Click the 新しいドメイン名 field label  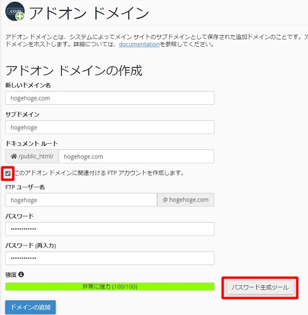click(28, 85)
